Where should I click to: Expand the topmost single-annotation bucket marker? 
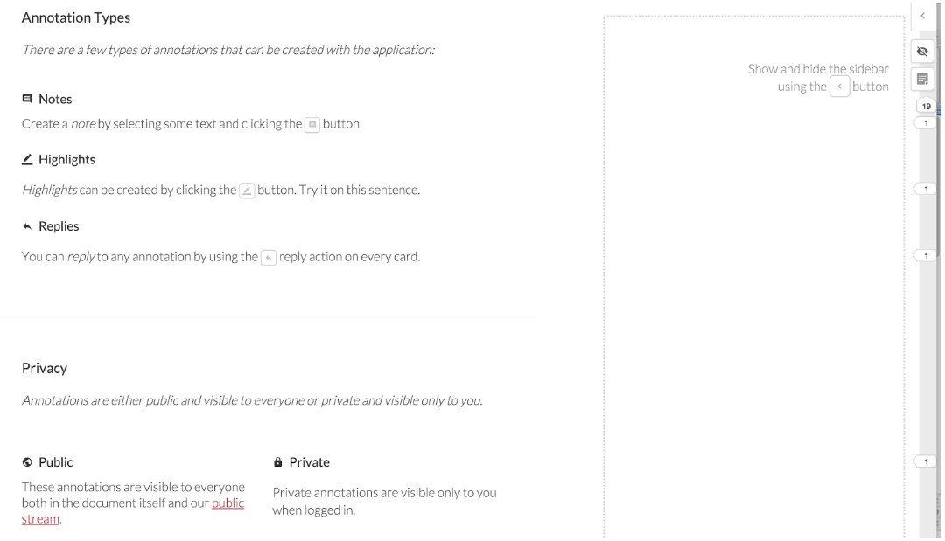pos(925,122)
